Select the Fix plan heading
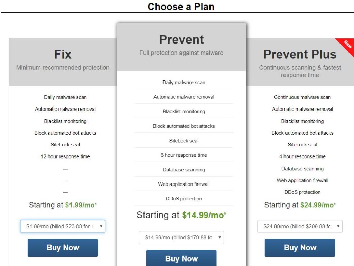This screenshot has height=266, width=354. click(63, 54)
